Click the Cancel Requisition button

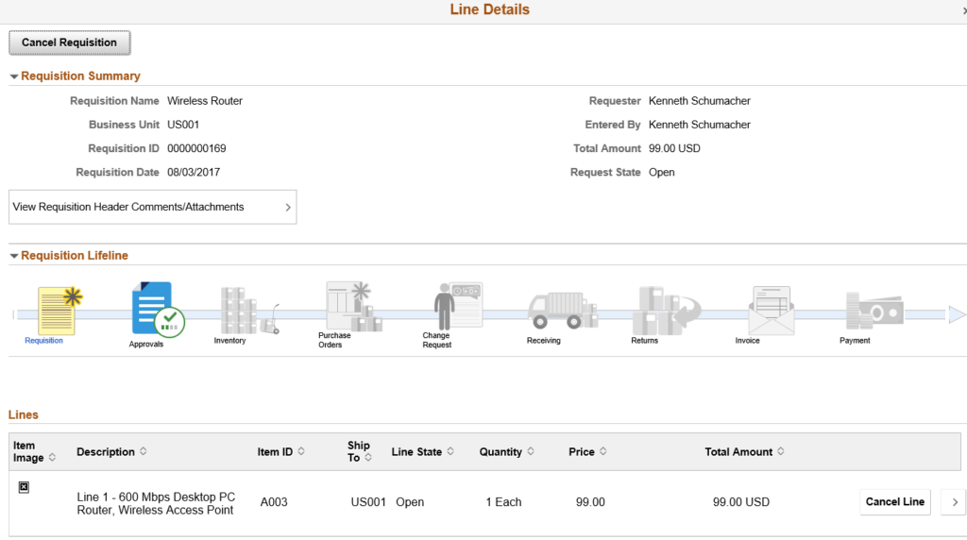[70, 42]
